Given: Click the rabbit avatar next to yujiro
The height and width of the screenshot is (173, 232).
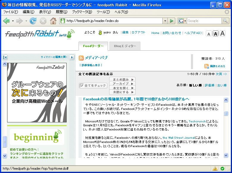Looking at the screenshot, I should [x=100, y=32].
